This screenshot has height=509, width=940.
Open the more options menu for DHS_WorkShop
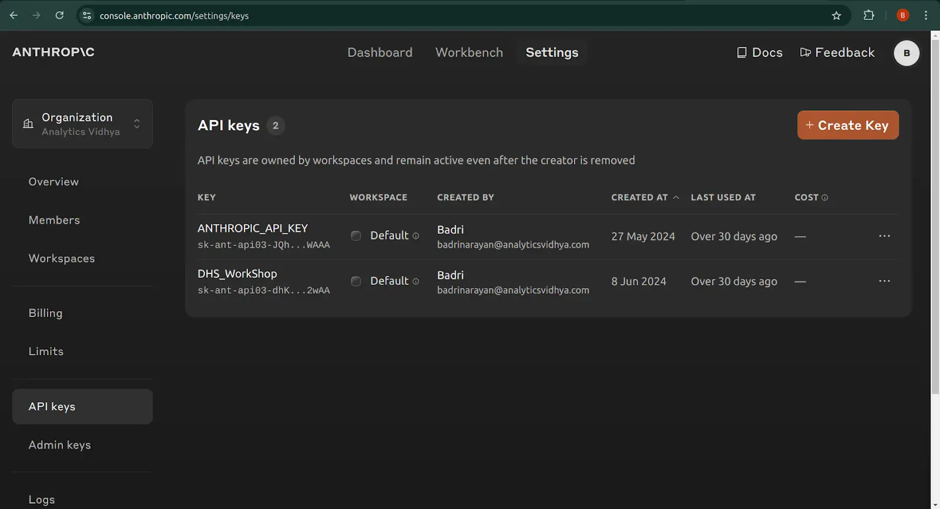[884, 281]
